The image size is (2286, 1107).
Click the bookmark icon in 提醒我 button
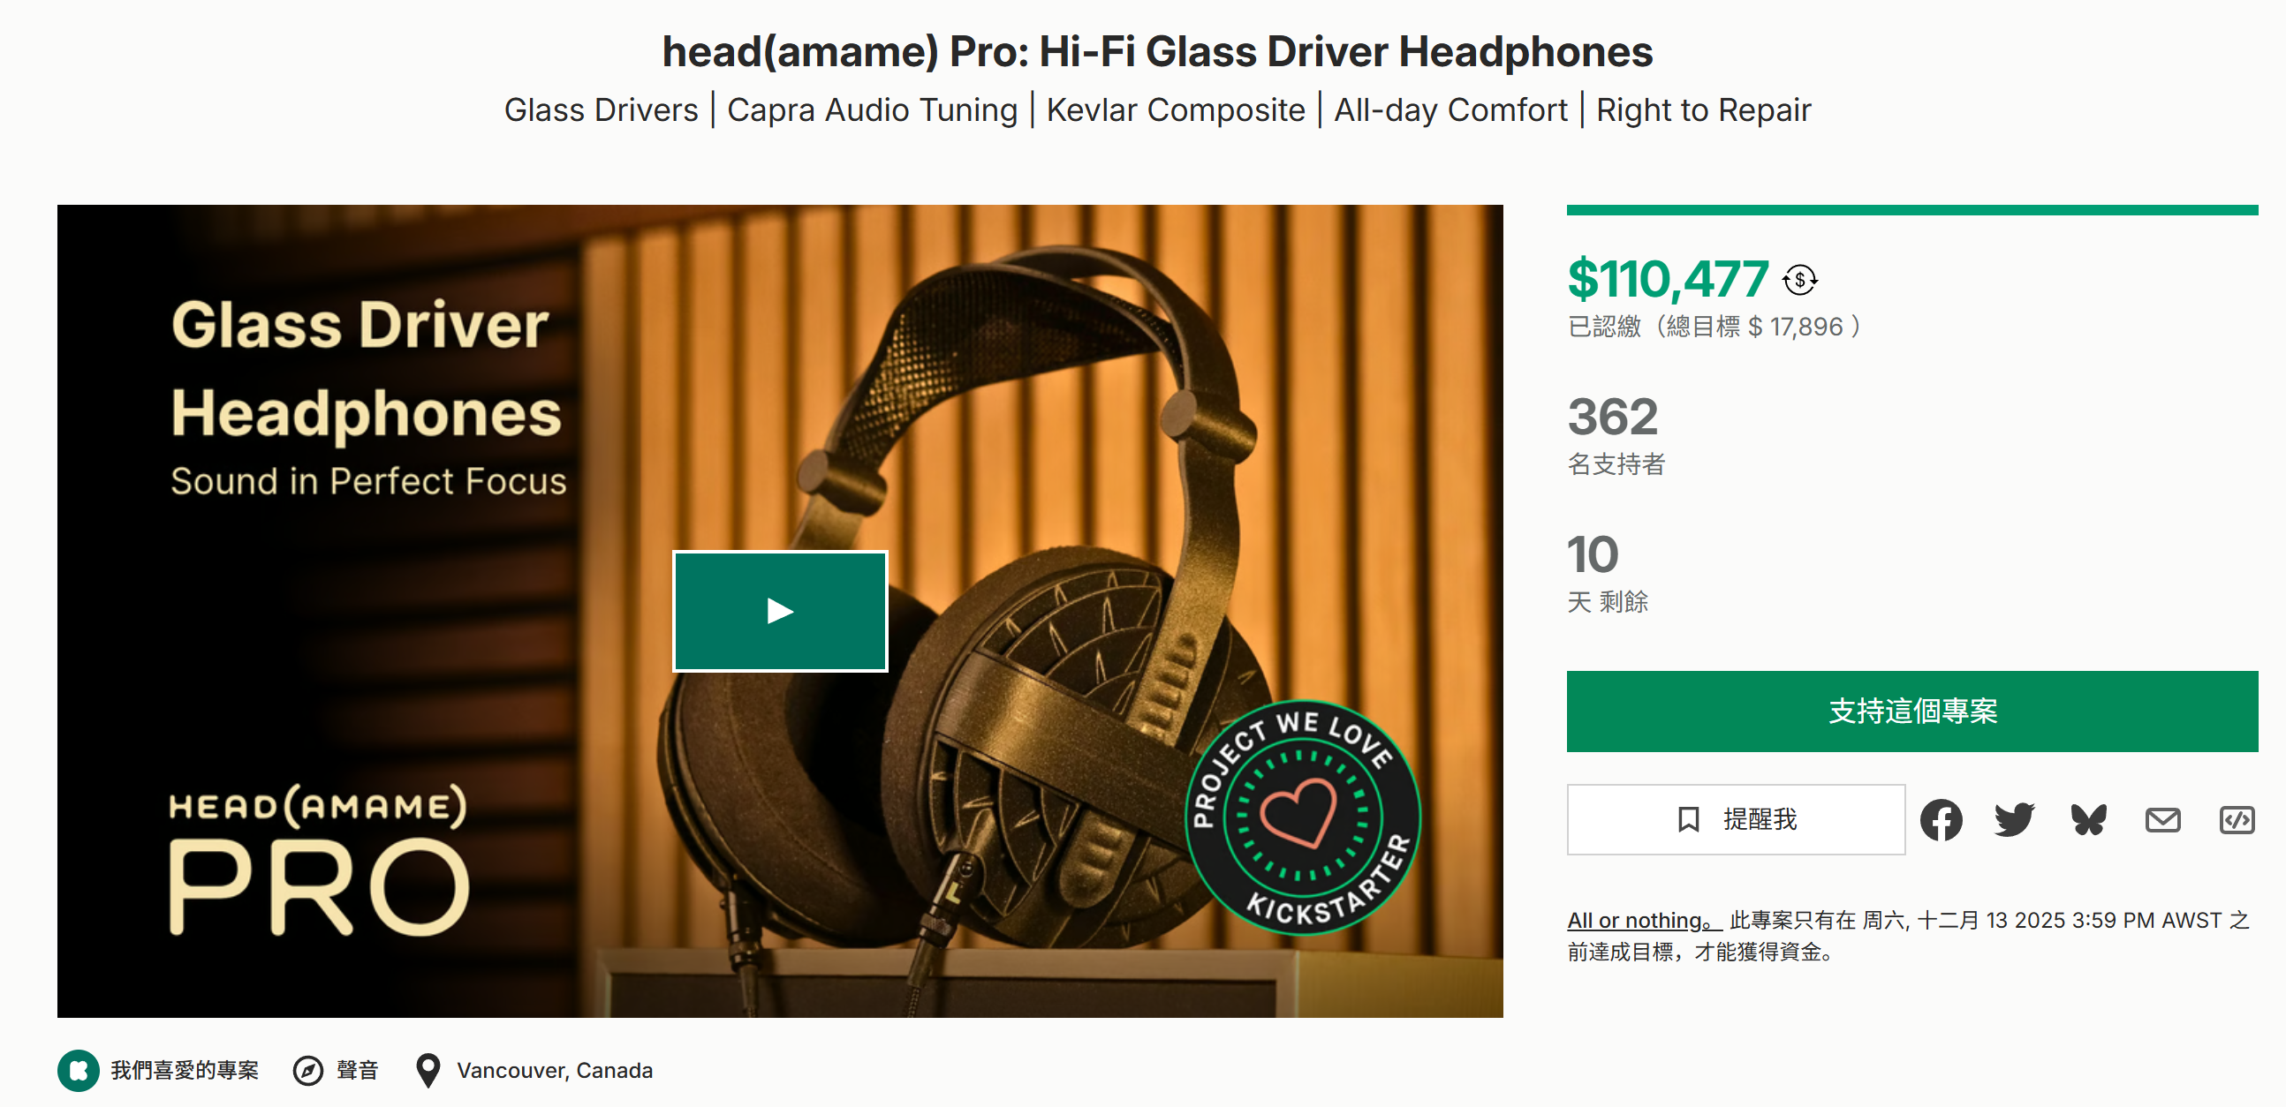pos(1689,818)
